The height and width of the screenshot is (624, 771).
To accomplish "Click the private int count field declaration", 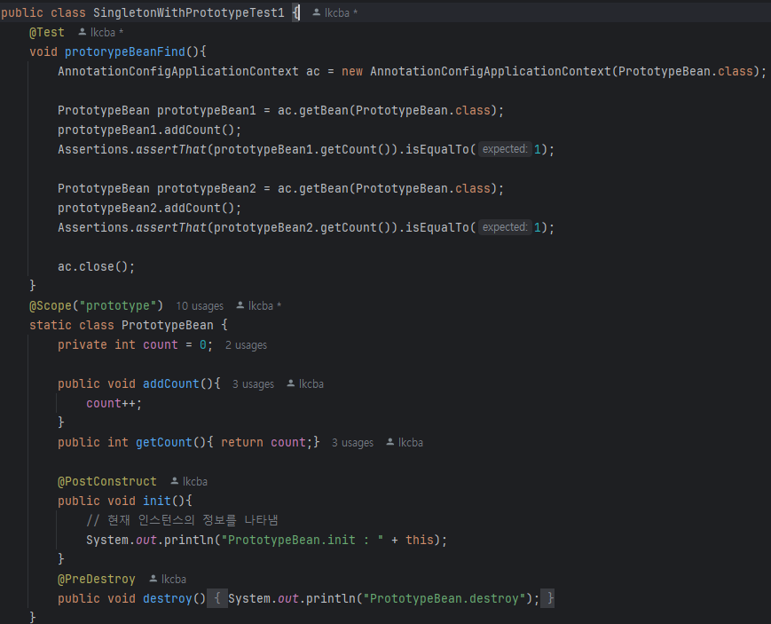I will coord(135,345).
